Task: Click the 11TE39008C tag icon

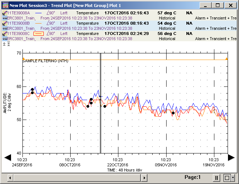Action: (4, 33)
